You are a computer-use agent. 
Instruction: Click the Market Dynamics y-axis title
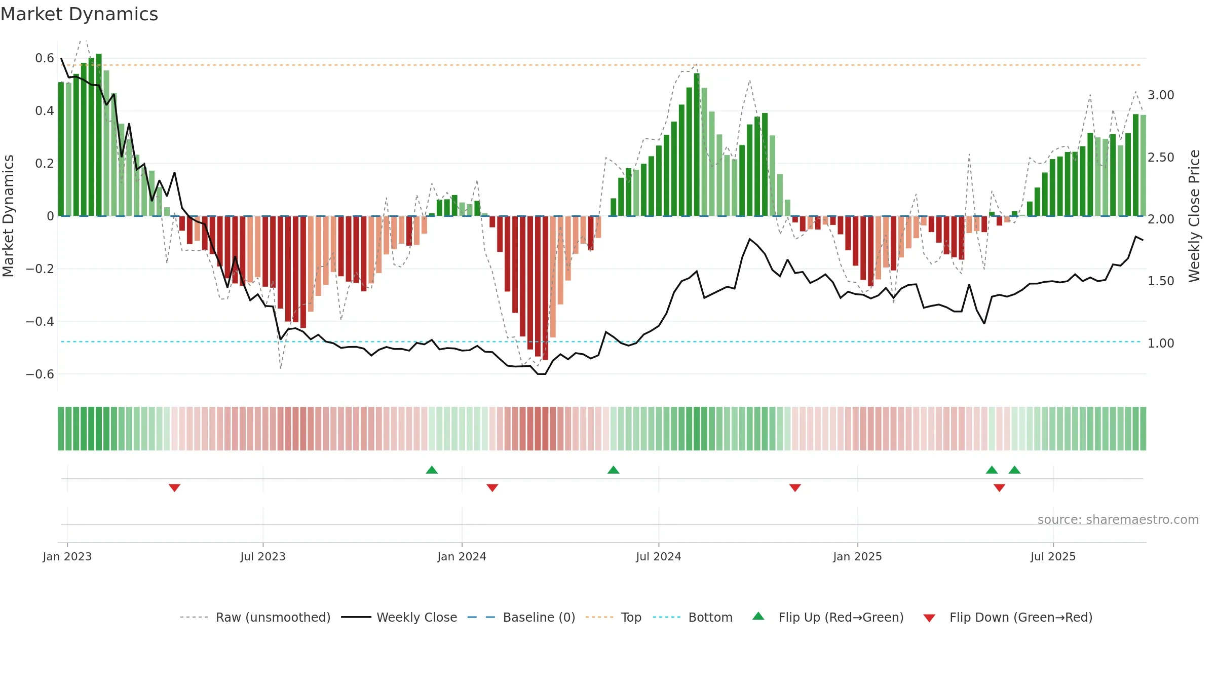(8, 216)
